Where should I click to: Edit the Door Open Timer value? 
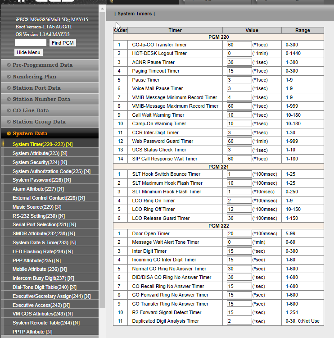[239, 233]
